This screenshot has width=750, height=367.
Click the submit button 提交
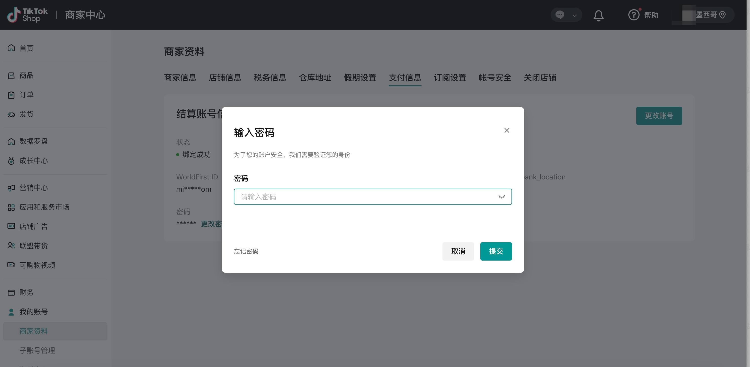(x=496, y=251)
